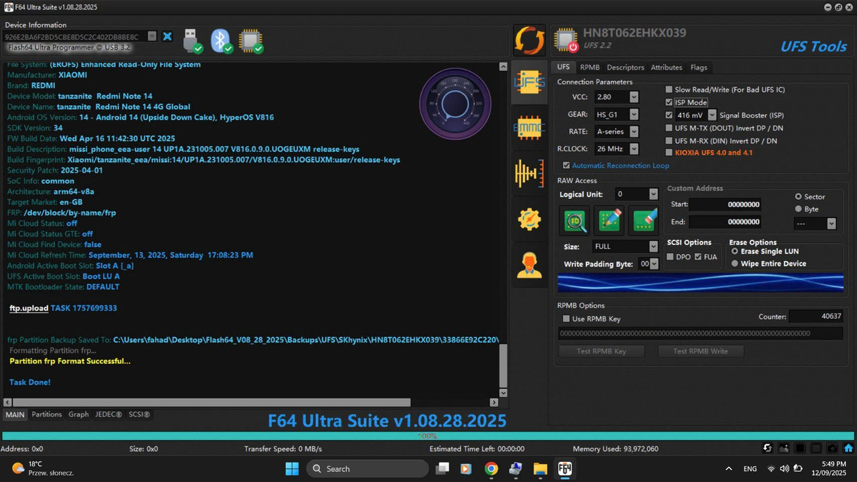The height and width of the screenshot is (482, 857).
Task: Select Wipe Entire Device option
Action: 734,264
